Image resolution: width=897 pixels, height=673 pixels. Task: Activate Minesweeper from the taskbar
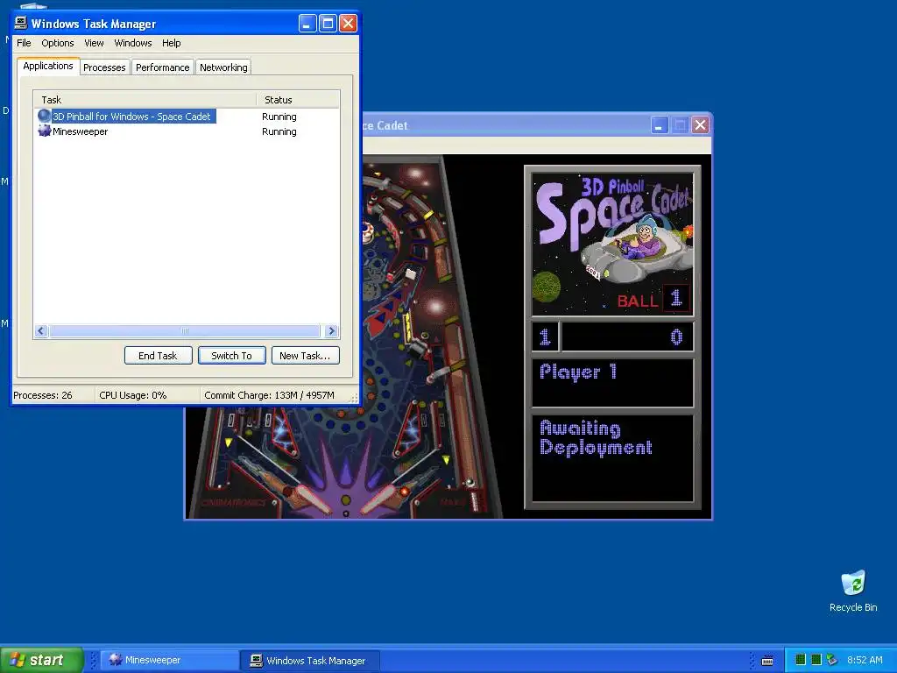(170, 660)
